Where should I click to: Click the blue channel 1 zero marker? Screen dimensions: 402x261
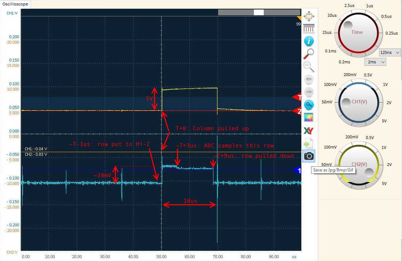297,170
